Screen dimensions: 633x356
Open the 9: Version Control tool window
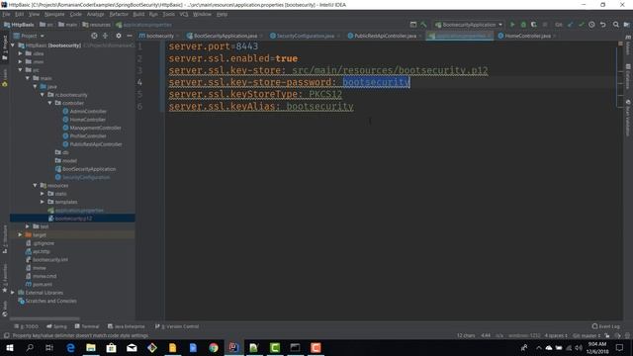tap(177, 326)
